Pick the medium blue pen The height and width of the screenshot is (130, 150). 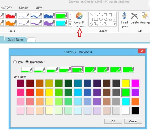coord(36,16)
